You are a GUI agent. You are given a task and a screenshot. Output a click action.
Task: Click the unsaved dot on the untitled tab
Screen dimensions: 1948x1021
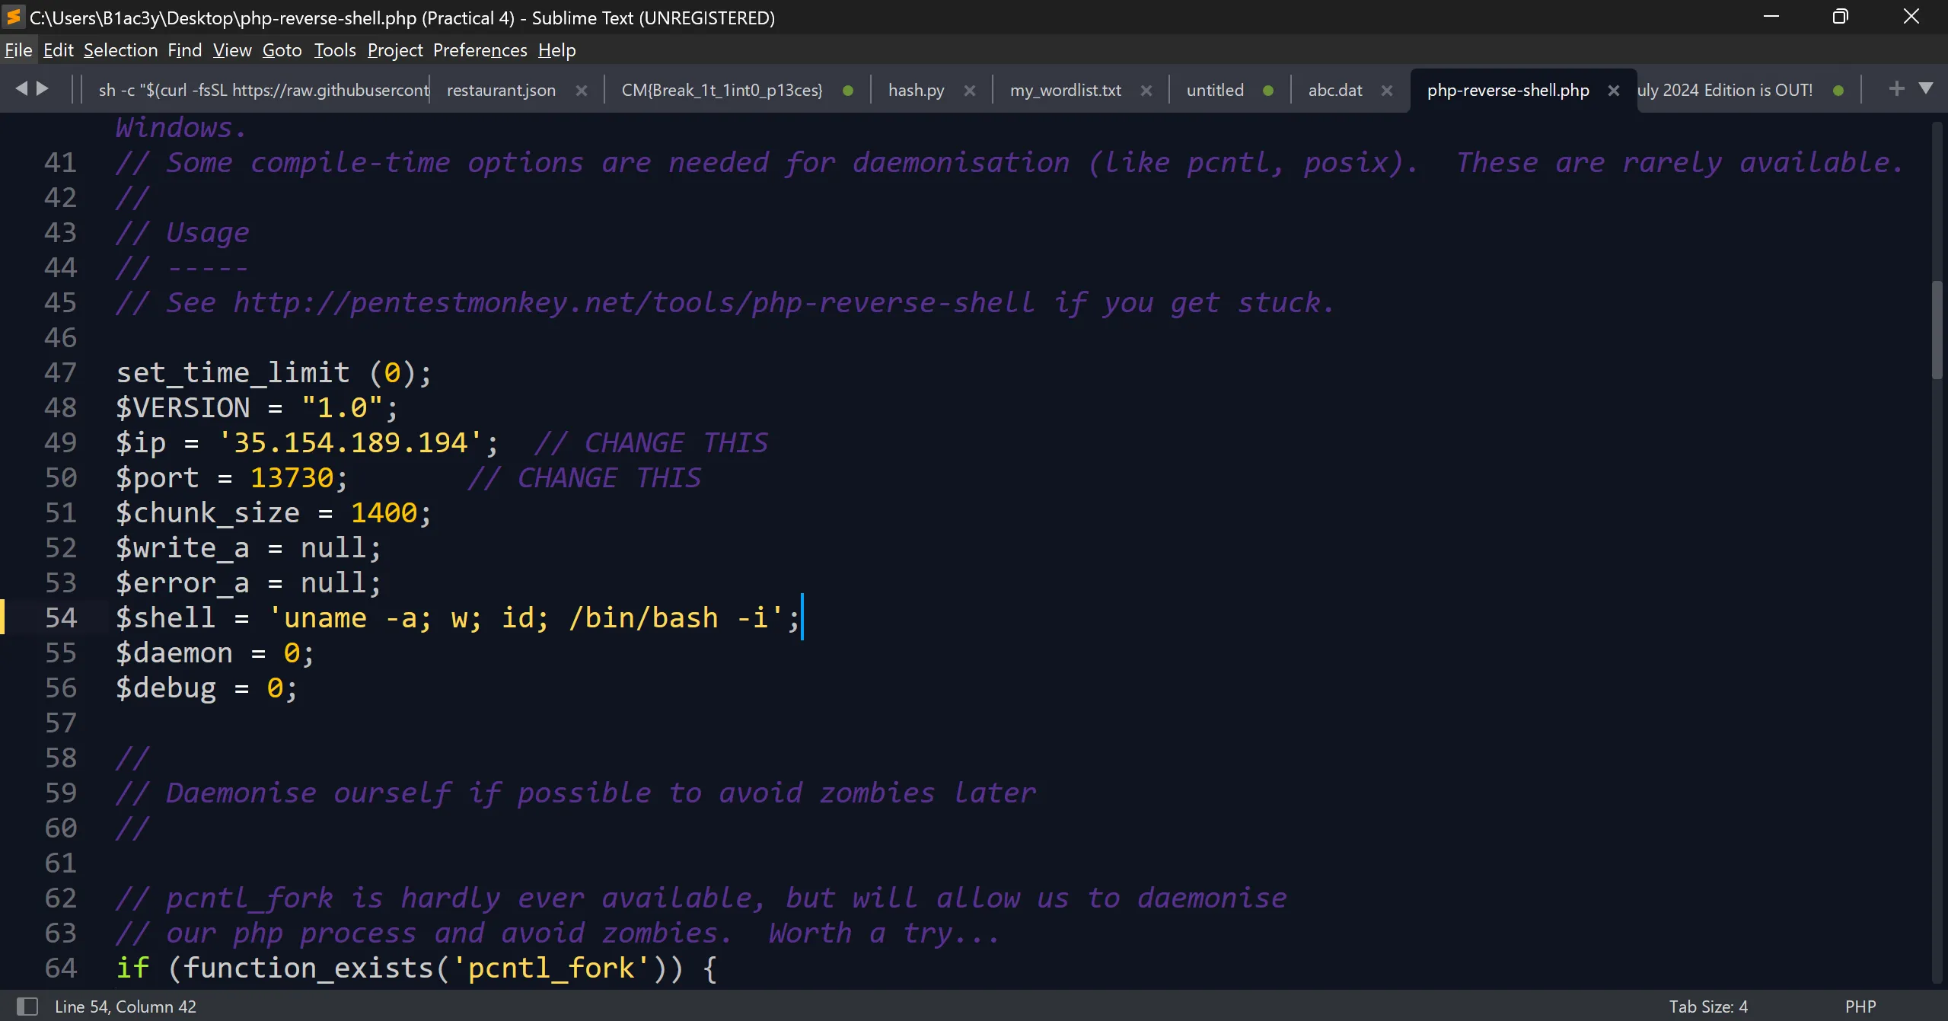coord(1268,91)
